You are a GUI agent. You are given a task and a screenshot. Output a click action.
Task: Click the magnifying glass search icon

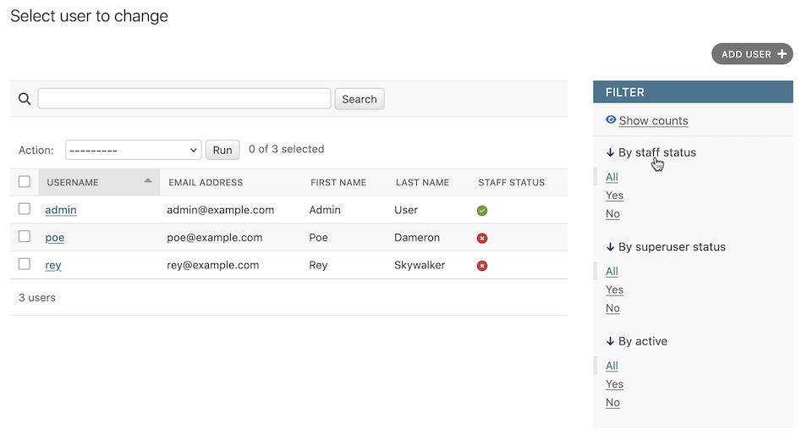(x=25, y=99)
